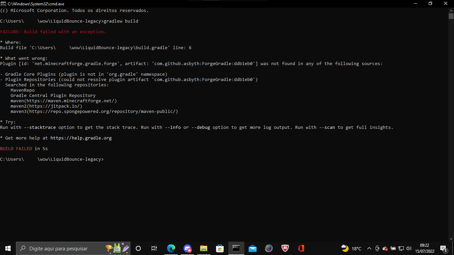Screen dimensions: 454x255
Task: Open McAfee from the taskbar
Action: coord(285,248)
